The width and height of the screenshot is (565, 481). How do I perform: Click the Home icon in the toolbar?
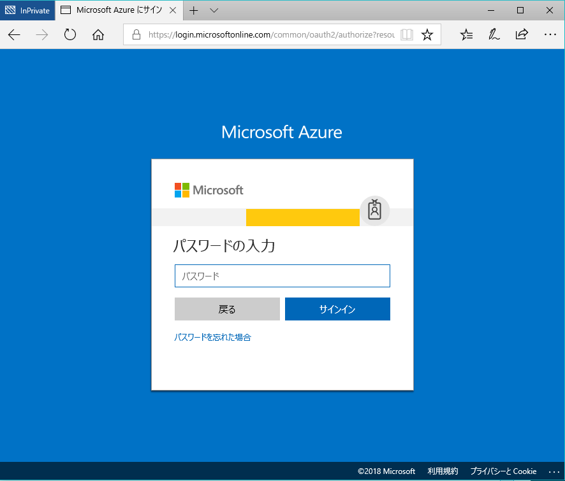pyautogui.click(x=98, y=35)
